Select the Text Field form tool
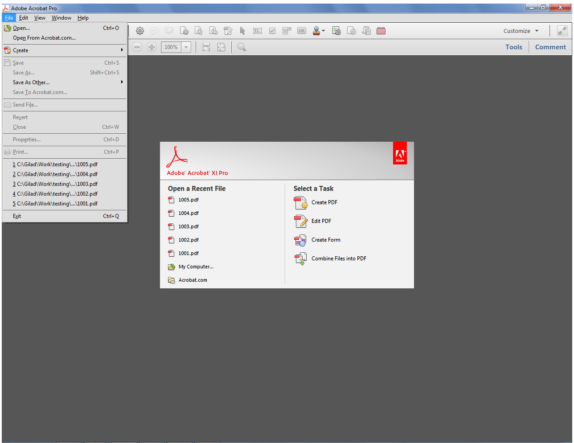 258,31
